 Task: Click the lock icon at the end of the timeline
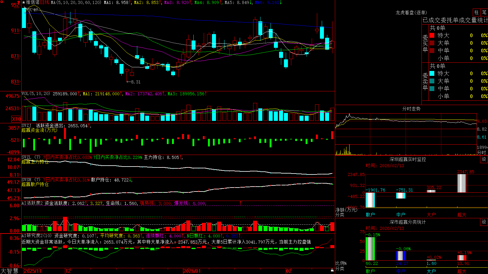[x=332, y=270]
